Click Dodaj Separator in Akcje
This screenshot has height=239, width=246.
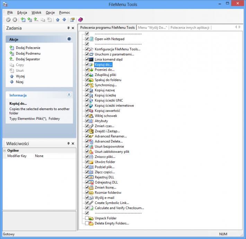28,59
